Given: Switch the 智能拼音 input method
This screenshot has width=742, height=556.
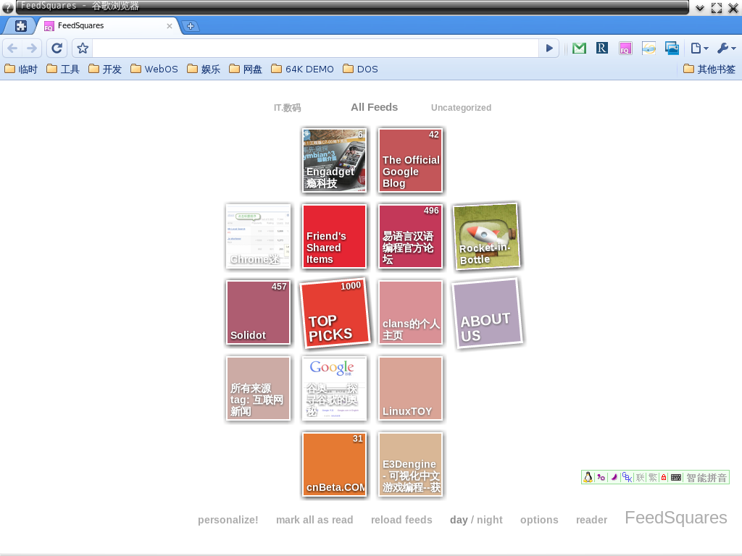Looking at the screenshot, I should pyautogui.click(x=706, y=478).
